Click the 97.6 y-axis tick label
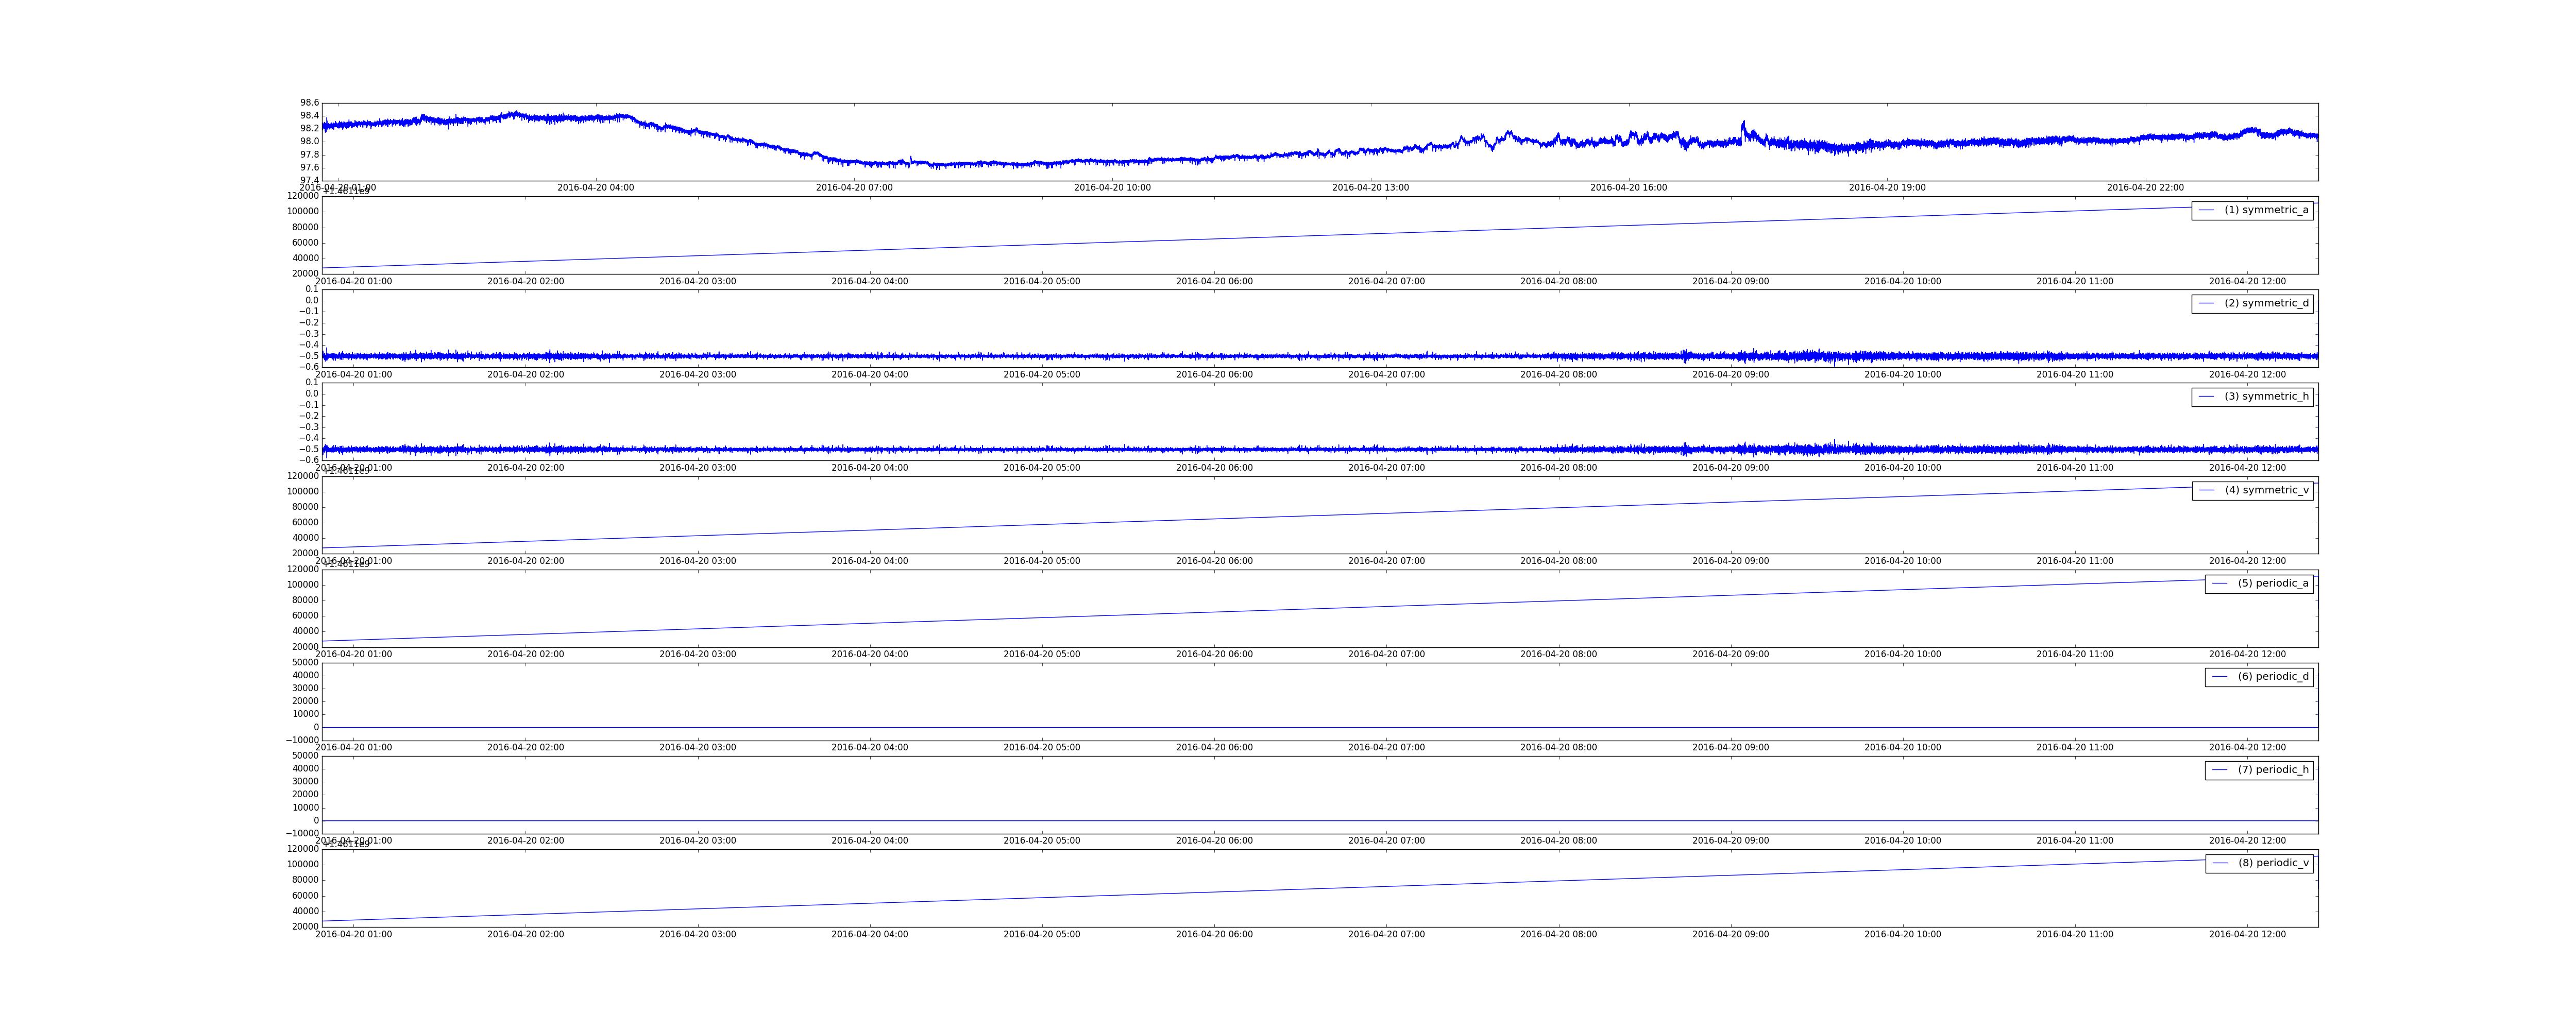 click(310, 168)
